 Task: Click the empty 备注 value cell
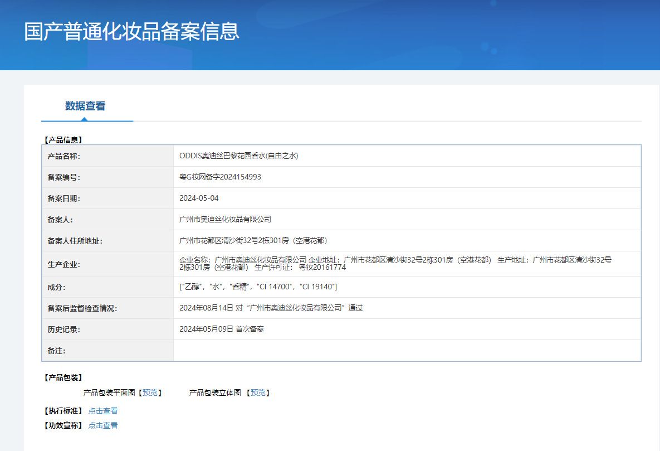407,351
